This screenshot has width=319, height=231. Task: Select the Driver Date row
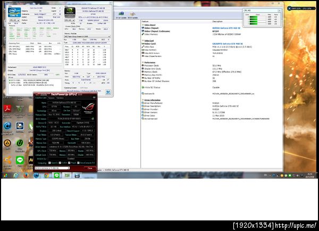point(212,115)
